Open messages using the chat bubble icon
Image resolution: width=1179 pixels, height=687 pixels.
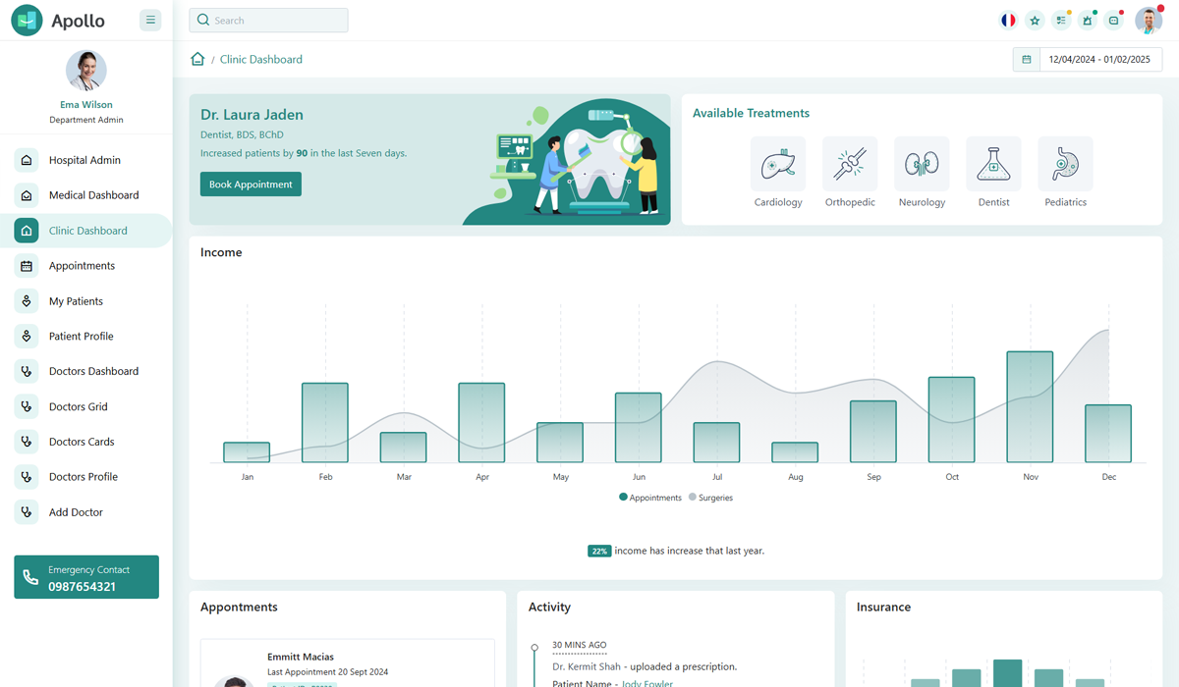click(x=1114, y=20)
